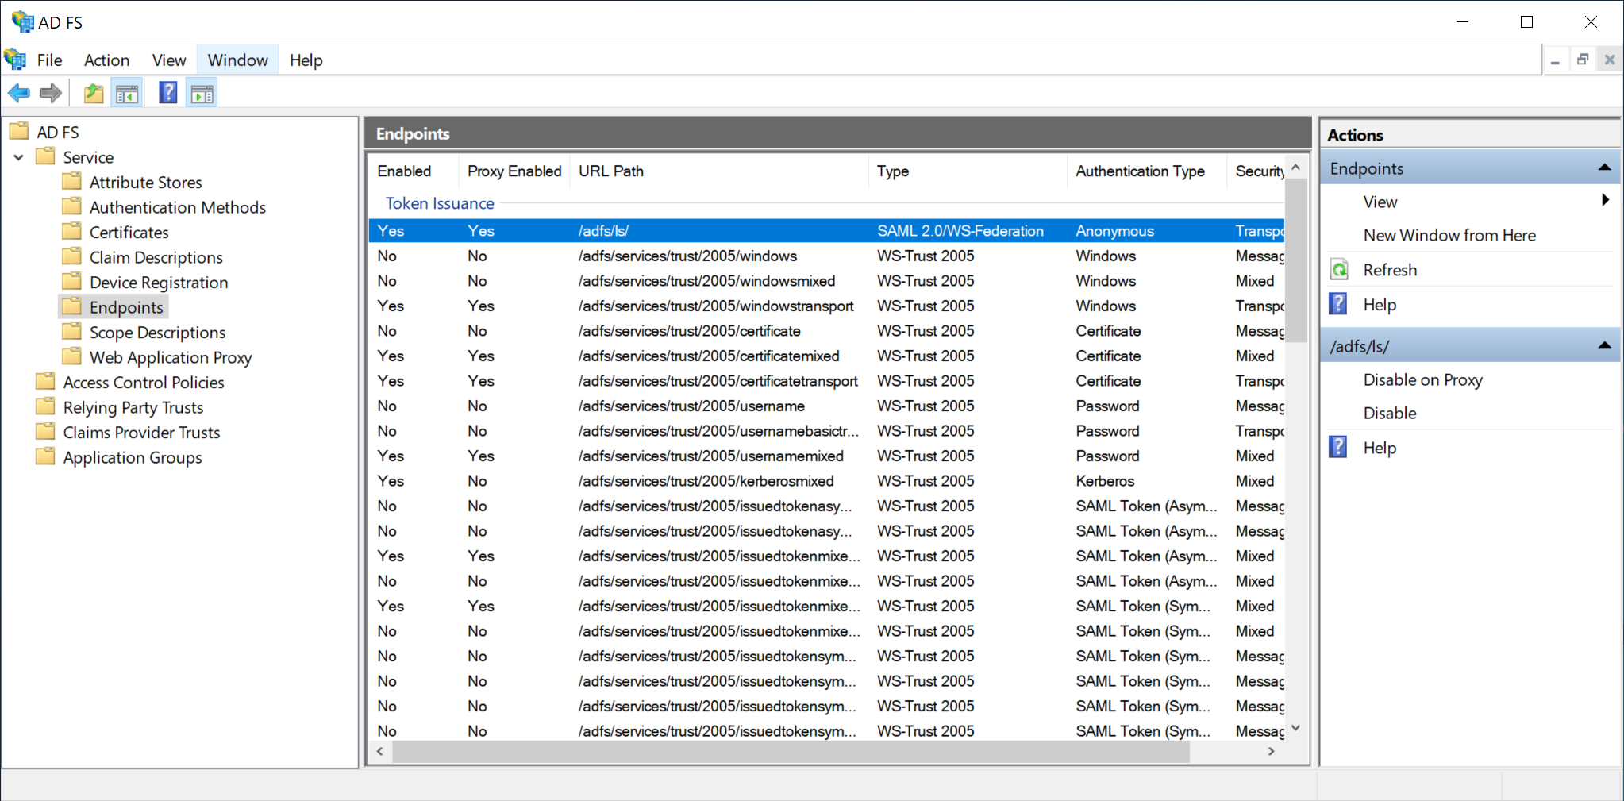Click the vertical scrollbar down arrow

coord(1295,728)
